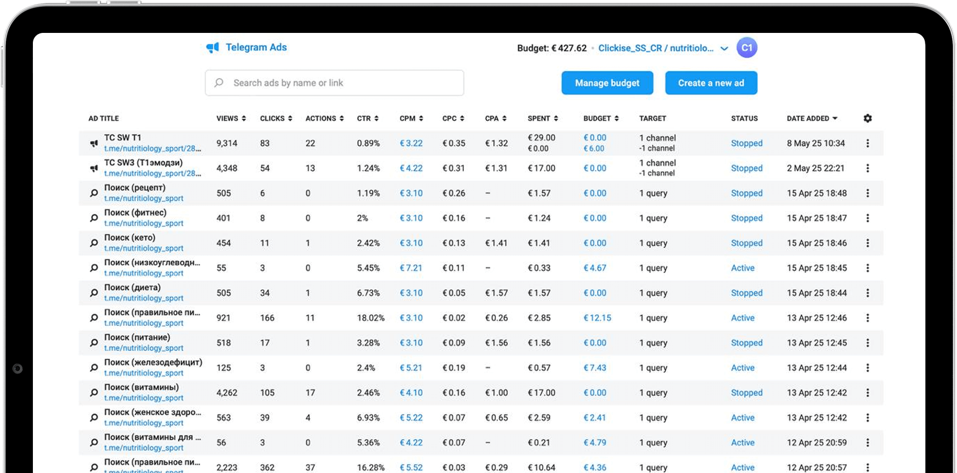Open three-dot menu for TC SW T1 ad

click(868, 143)
